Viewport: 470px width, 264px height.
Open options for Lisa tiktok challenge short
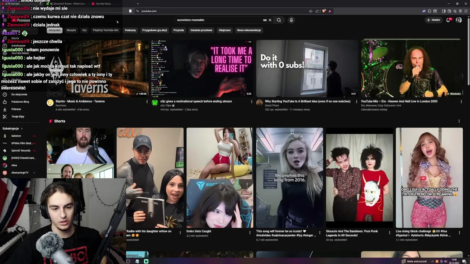point(459,232)
